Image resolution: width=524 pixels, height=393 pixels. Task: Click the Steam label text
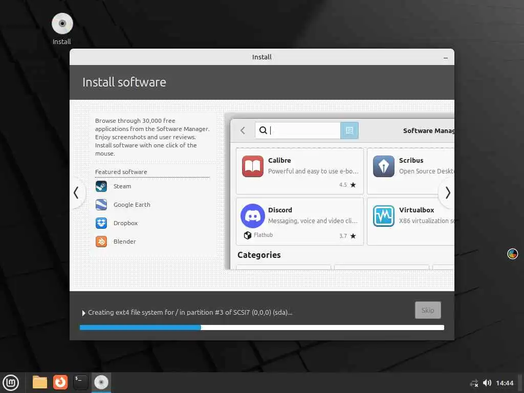[x=122, y=186]
